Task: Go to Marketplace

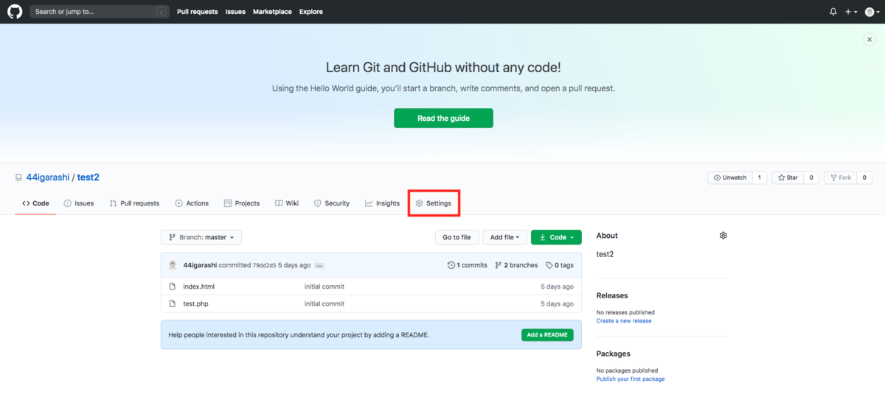Action: pyautogui.click(x=272, y=12)
